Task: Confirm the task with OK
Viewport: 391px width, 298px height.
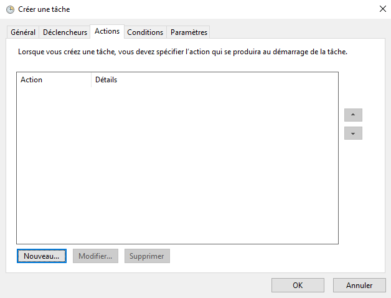Action: pos(298,286)
